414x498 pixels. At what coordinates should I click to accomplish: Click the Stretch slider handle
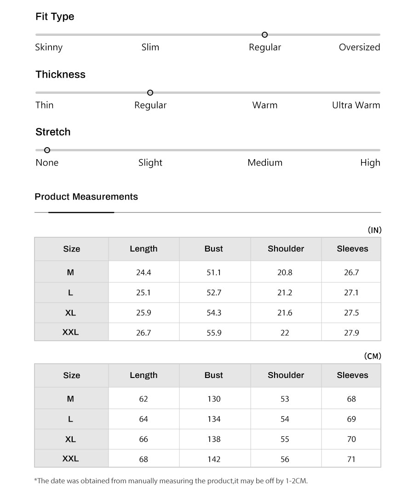(x=47, y=150)
